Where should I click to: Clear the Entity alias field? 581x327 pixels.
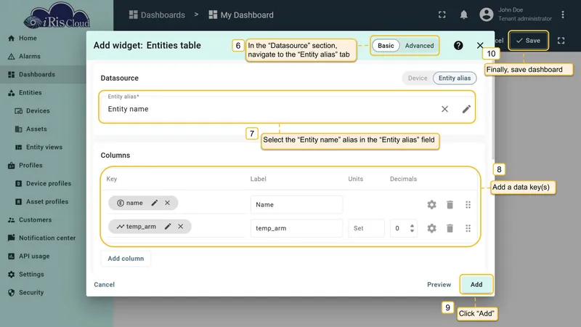pos(444,109)
